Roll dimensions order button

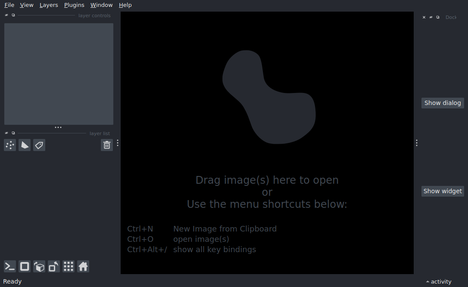[x=39, y=266]
